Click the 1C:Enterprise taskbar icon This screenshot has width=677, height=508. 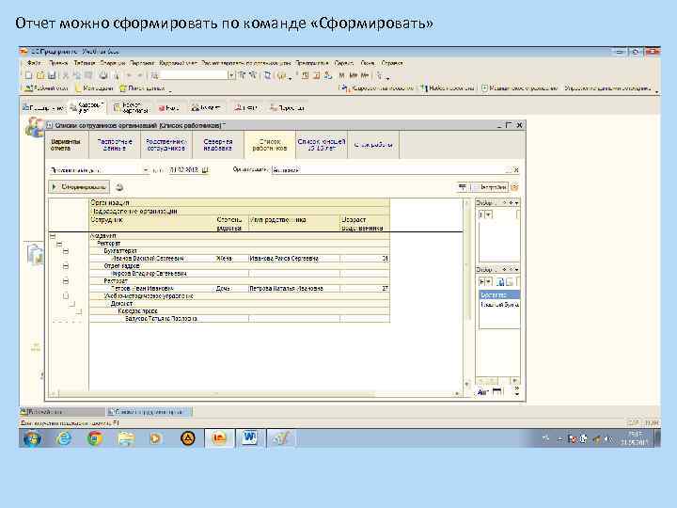coord(219,438)
